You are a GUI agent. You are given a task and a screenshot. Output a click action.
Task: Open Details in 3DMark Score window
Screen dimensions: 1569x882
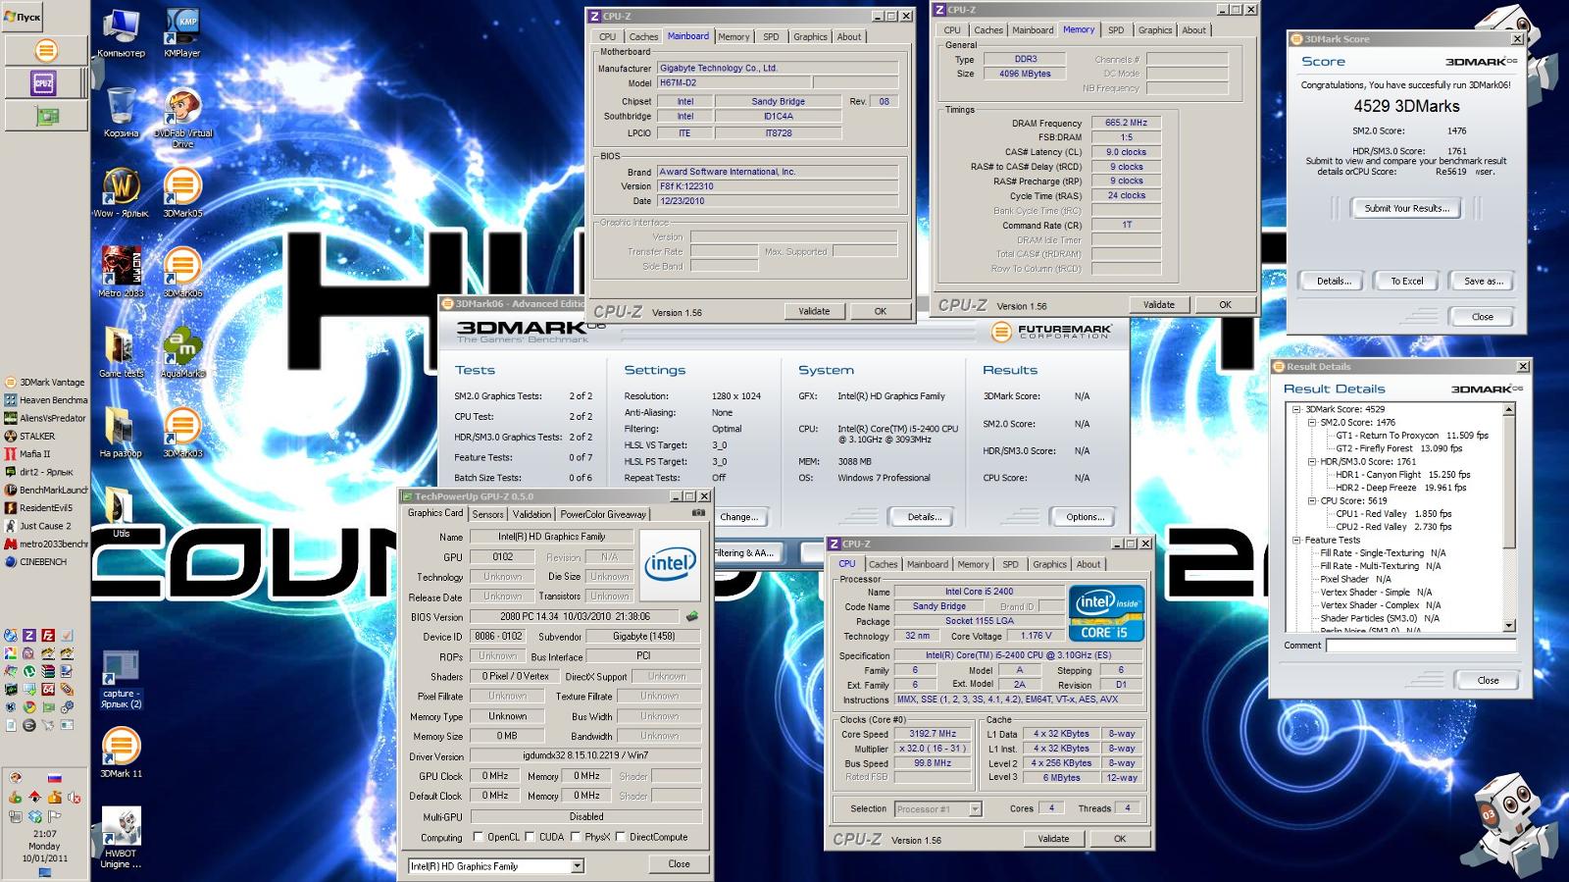1334,281
